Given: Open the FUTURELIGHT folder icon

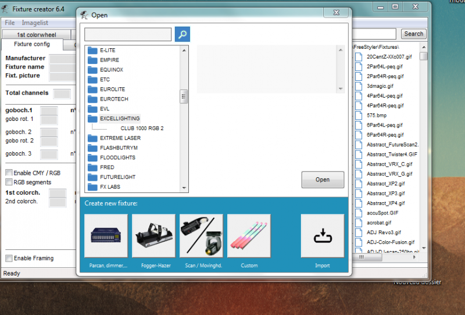Looking at the screenshot, I should tap(92, 177).
